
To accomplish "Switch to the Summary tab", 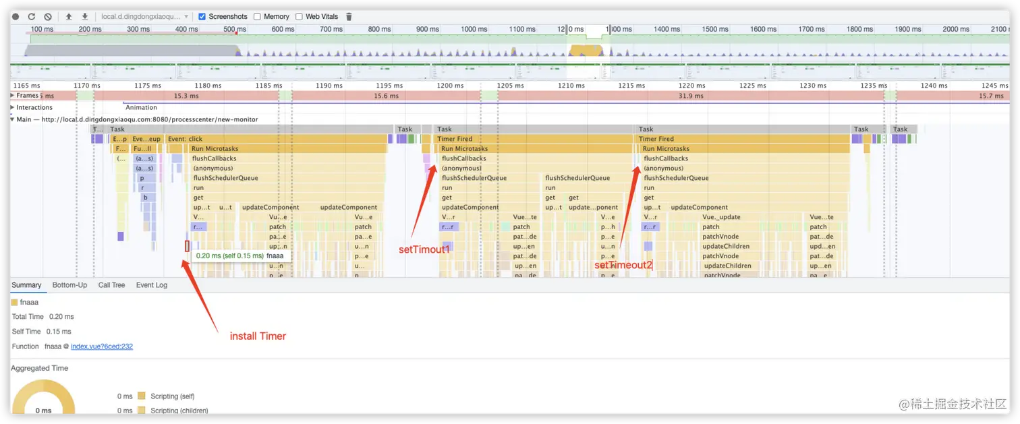I will 26,285.
